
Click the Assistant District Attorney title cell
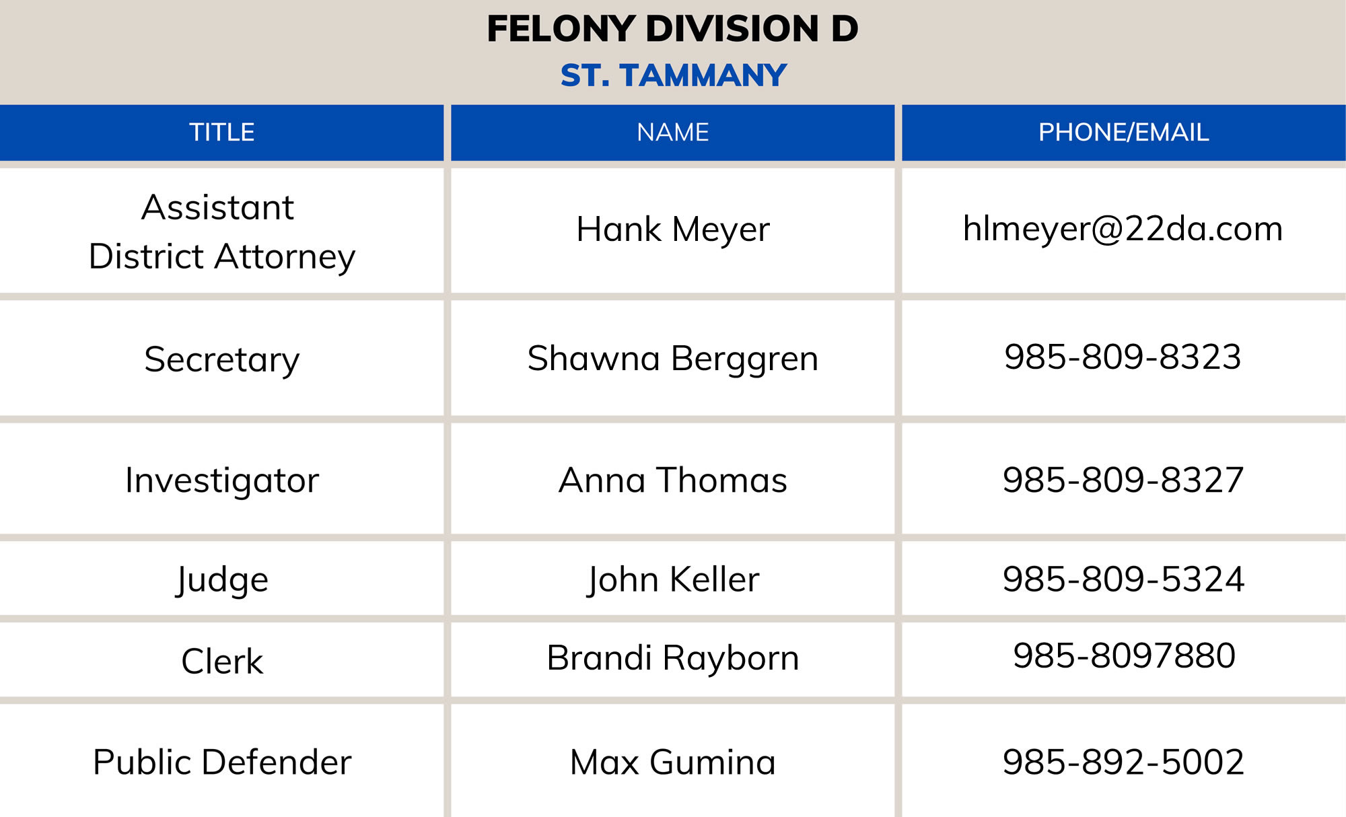(x=221, y=232)
